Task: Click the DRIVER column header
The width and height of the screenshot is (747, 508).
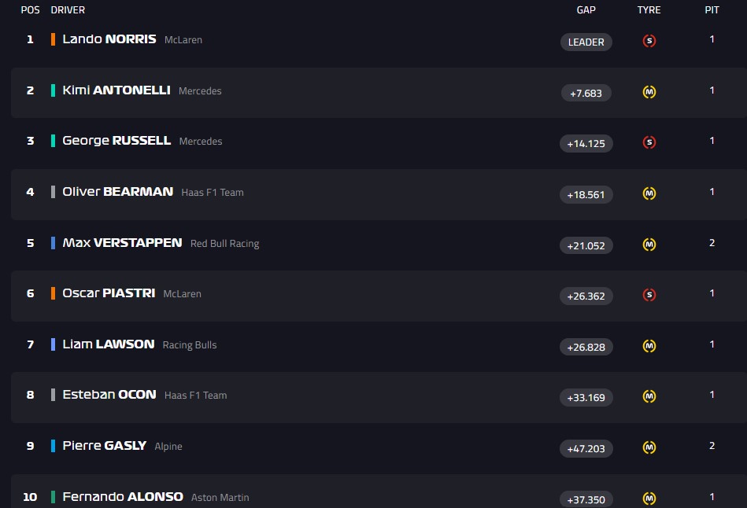Action: (x=68, y=10)
